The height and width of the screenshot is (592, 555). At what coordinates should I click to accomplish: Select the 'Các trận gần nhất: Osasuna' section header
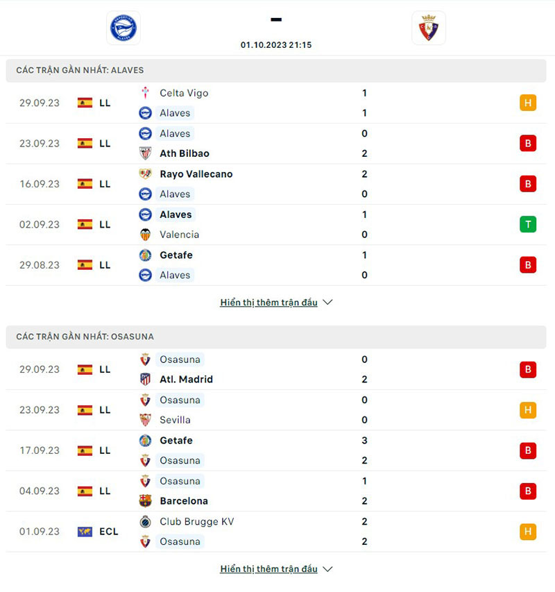point(85,337)
